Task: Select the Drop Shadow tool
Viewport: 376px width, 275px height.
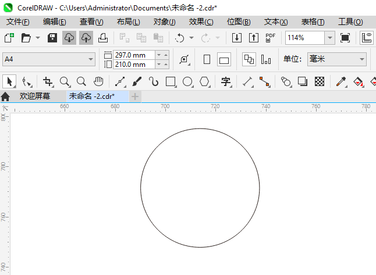Action: [303, 81]
